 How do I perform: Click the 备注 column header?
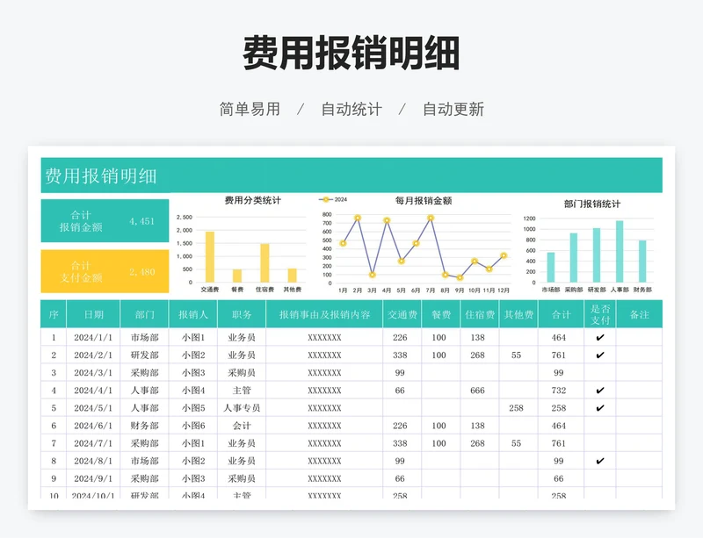click(x=640, y=314)
